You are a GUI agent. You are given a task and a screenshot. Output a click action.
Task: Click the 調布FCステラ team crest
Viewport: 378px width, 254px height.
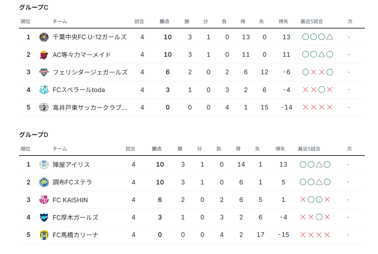pyautogui.click(x=44, y=182)
